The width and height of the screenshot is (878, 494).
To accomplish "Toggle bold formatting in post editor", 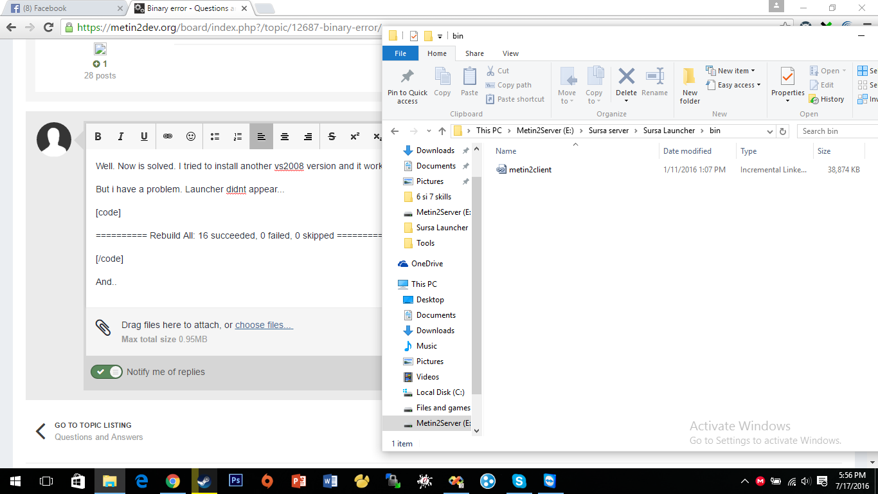I will click(x=98, y=136).
